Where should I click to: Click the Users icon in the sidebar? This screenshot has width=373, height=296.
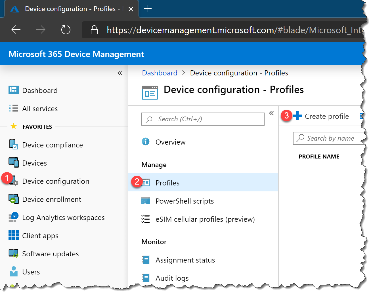[x=13, y=271]
